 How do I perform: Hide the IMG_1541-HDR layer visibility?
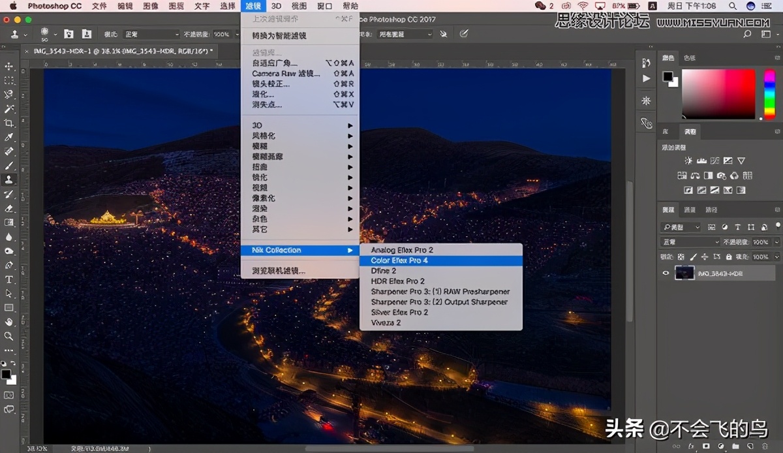tap(666, 273)
